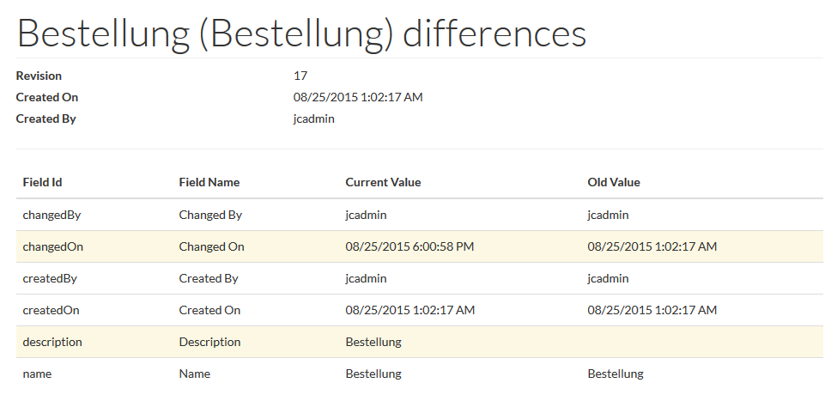
Task: Click the Bestellung differences page heading
Action: (301, 33)
